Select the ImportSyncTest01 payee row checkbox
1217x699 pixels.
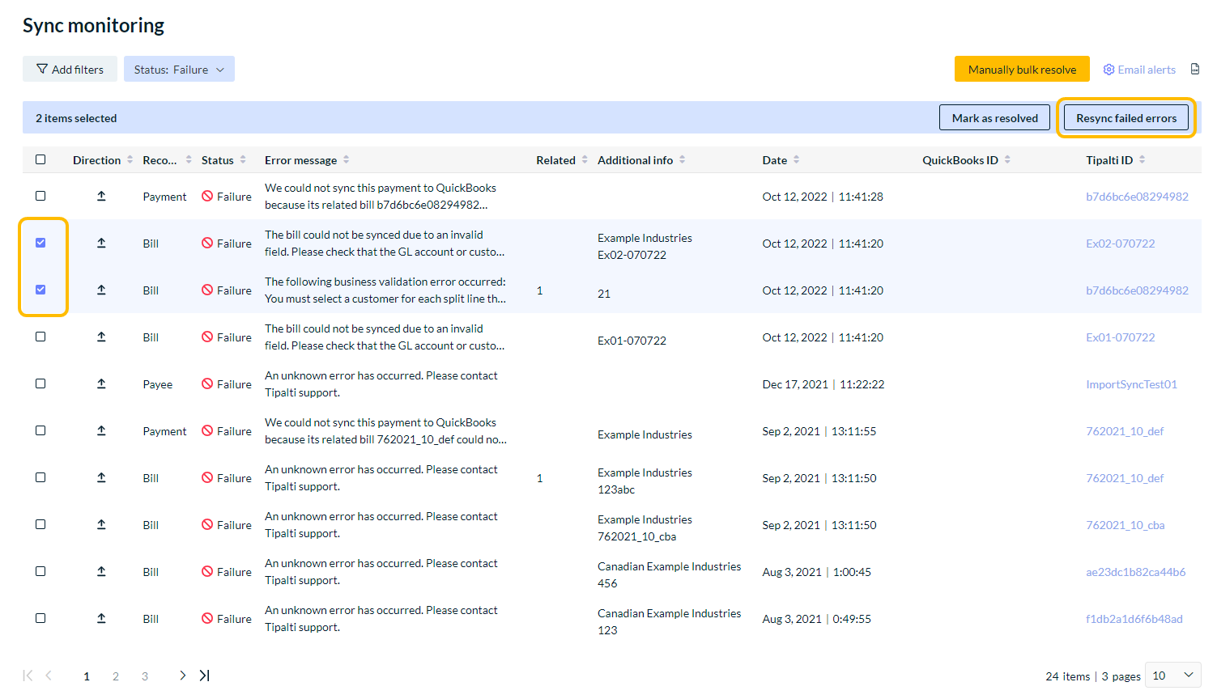pyautogui.click(x=40, y=383)
